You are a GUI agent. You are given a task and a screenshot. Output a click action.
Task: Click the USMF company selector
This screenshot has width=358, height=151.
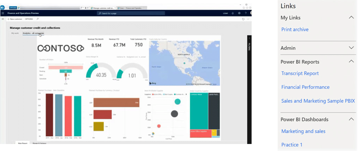coord(225,13)
